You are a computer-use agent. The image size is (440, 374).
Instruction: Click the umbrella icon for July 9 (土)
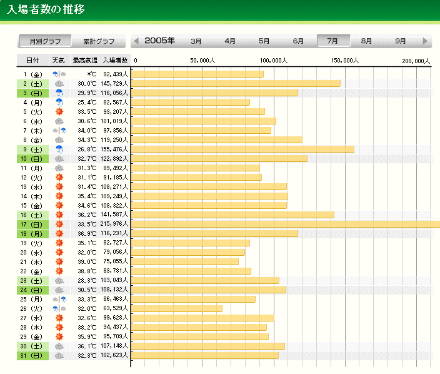[x=59, y=149]
